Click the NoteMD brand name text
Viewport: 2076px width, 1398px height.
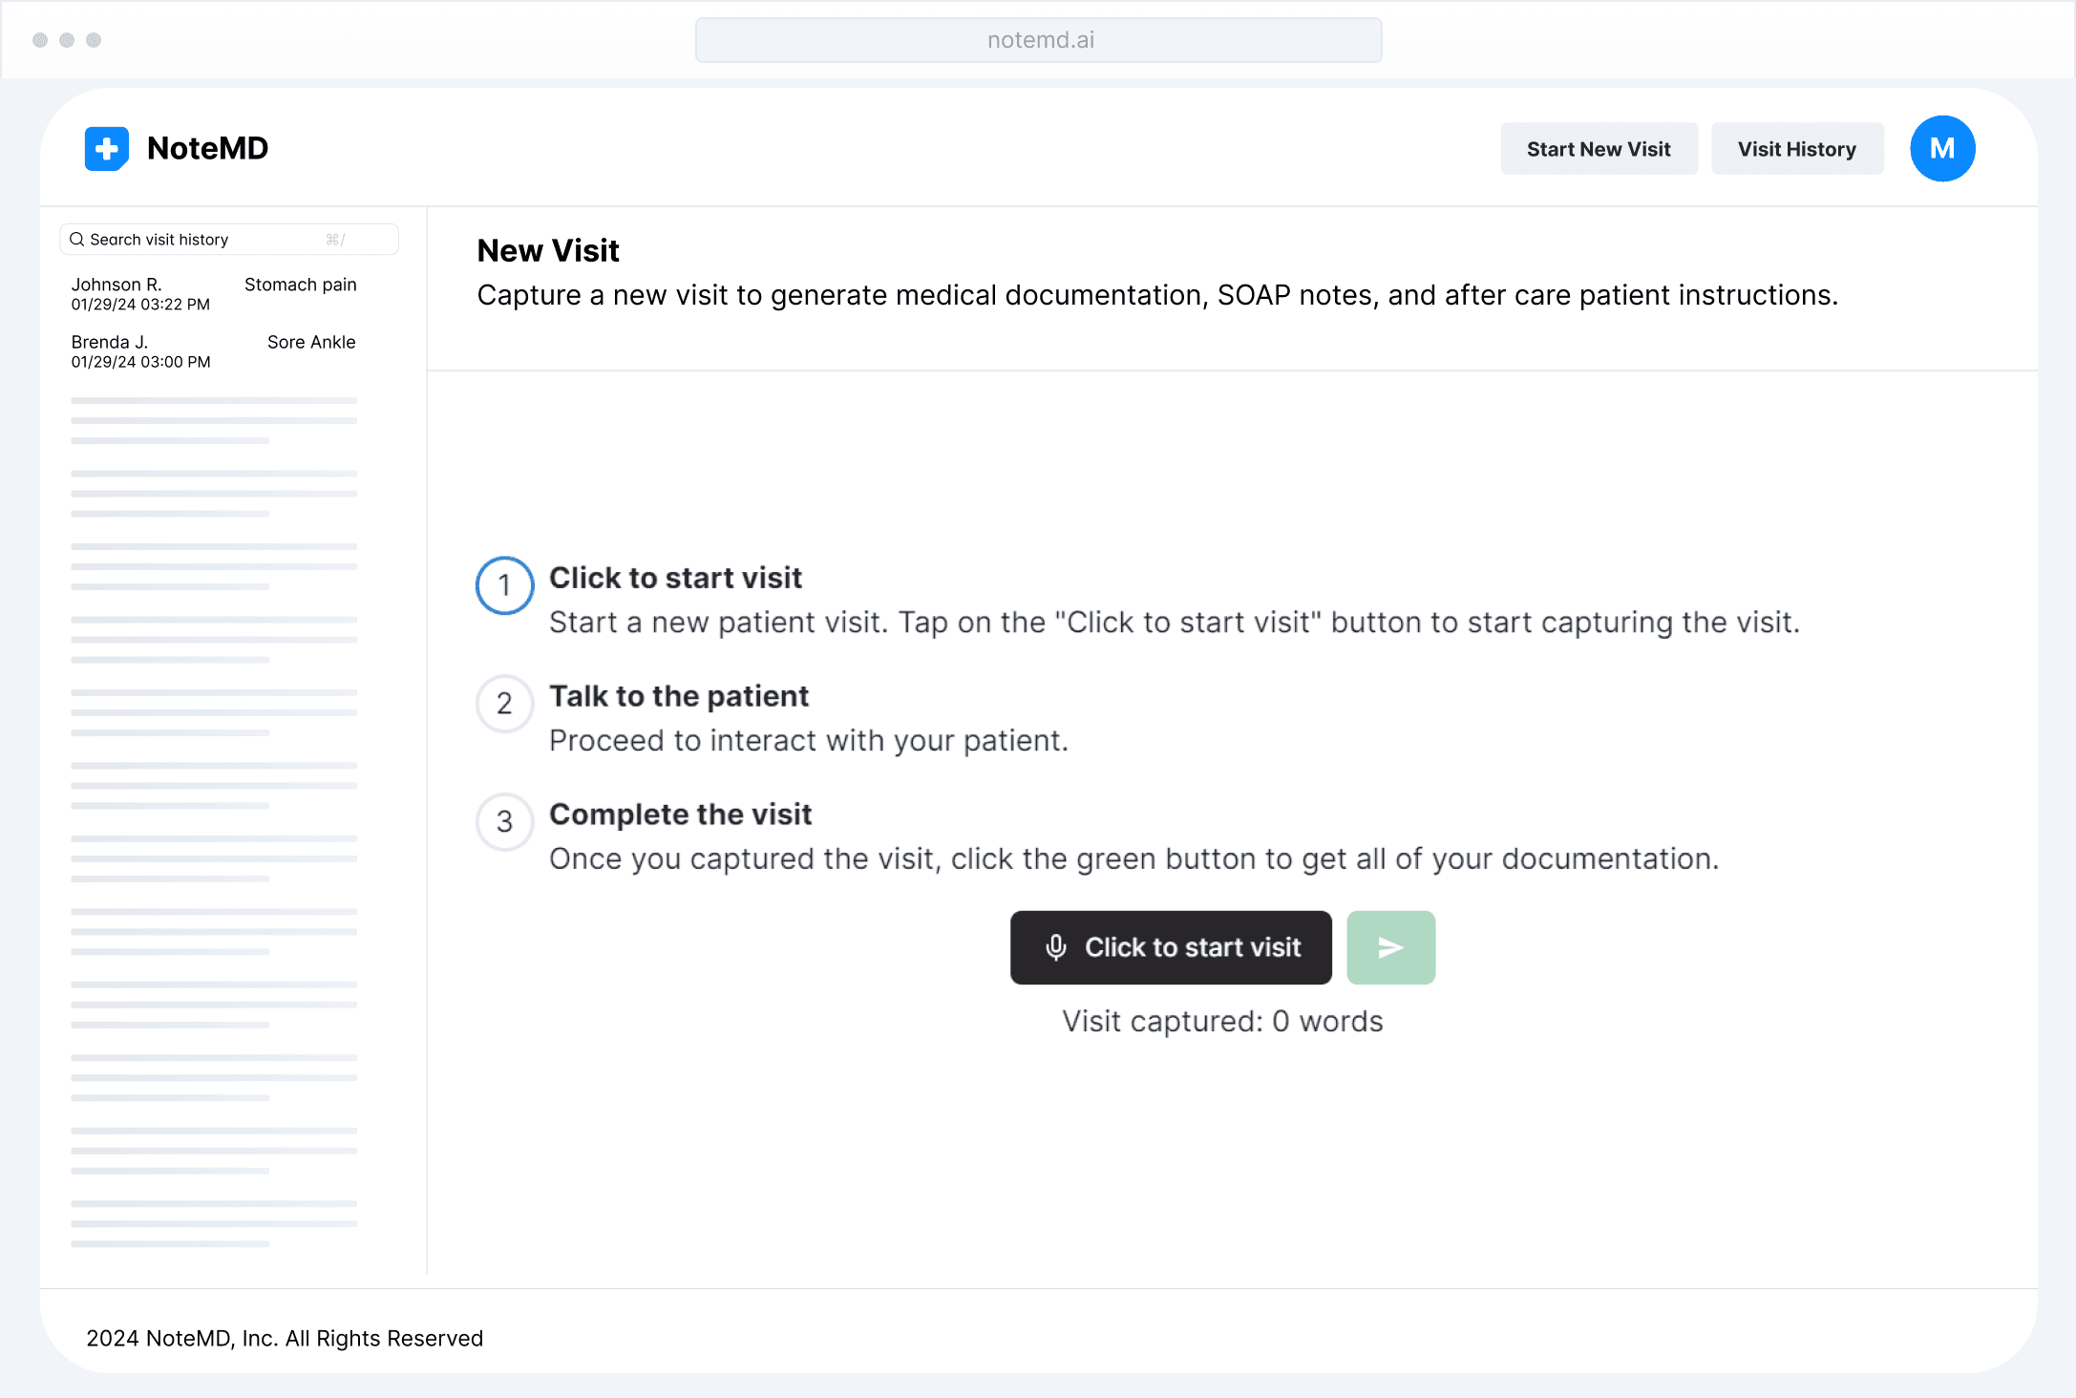[x=207, y=149]
